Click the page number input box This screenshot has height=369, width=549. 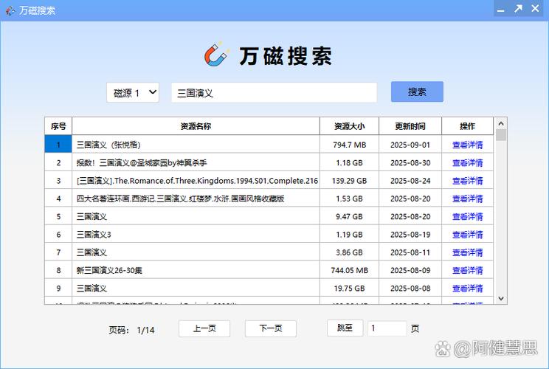coord(387,328)
